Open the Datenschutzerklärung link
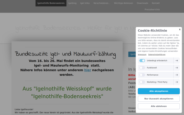Viewport: 184px width, 115px height. (157, 55)
